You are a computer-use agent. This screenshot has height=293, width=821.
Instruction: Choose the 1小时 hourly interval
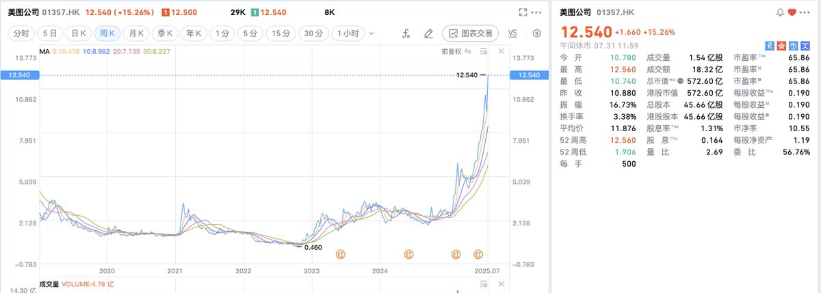[x=348, y=33]
